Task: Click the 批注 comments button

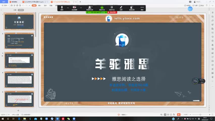Action: pyautogui.click(x=201, y=6)
